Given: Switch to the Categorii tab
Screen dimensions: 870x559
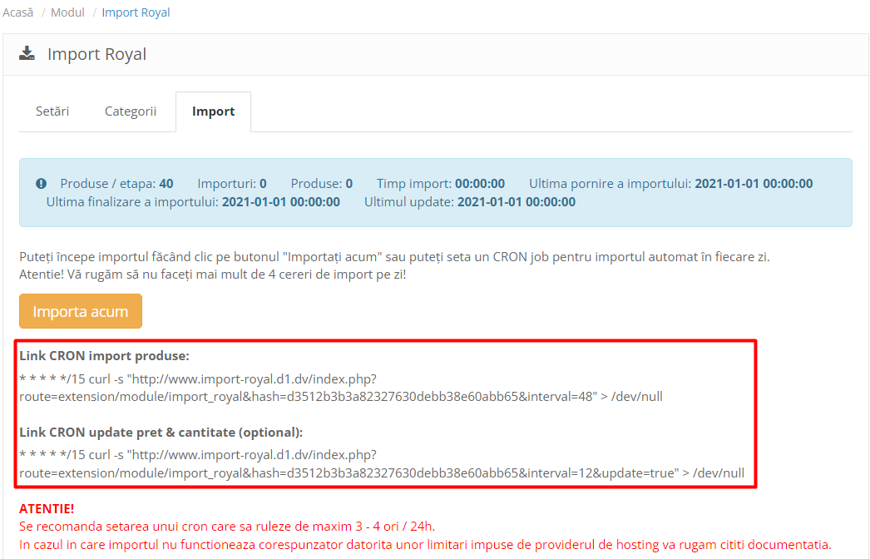Looking at the screenshot, I should click(x=131, y=111).
